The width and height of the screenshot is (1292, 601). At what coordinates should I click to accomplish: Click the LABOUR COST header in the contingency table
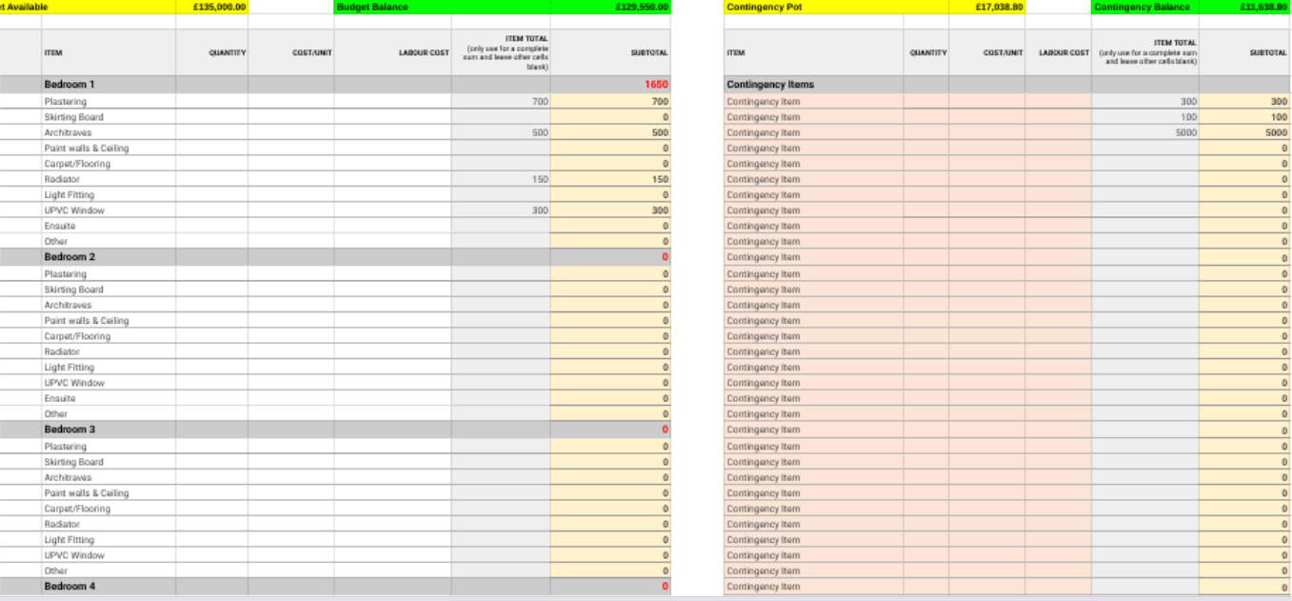click(x=1064, y=52)
